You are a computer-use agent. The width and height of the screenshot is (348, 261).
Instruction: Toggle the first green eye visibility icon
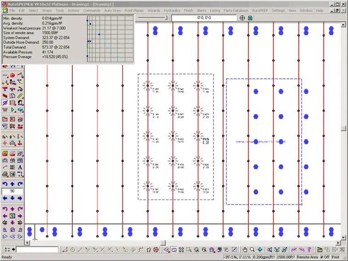269,250
